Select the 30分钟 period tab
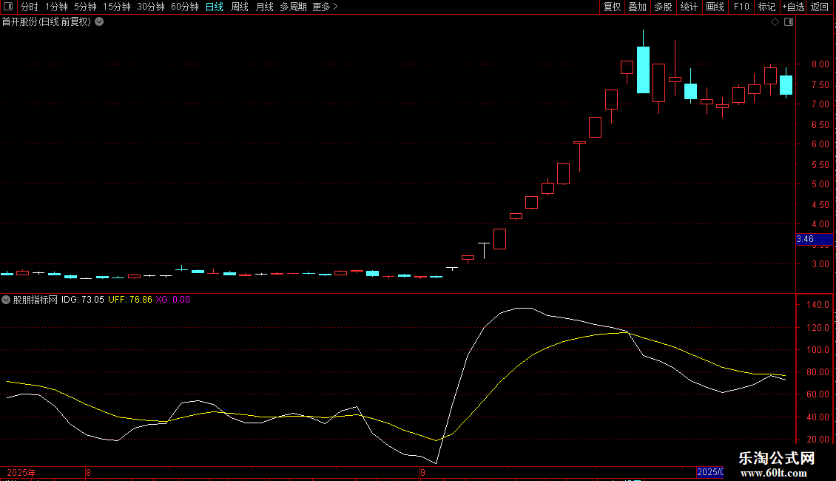 151,7
